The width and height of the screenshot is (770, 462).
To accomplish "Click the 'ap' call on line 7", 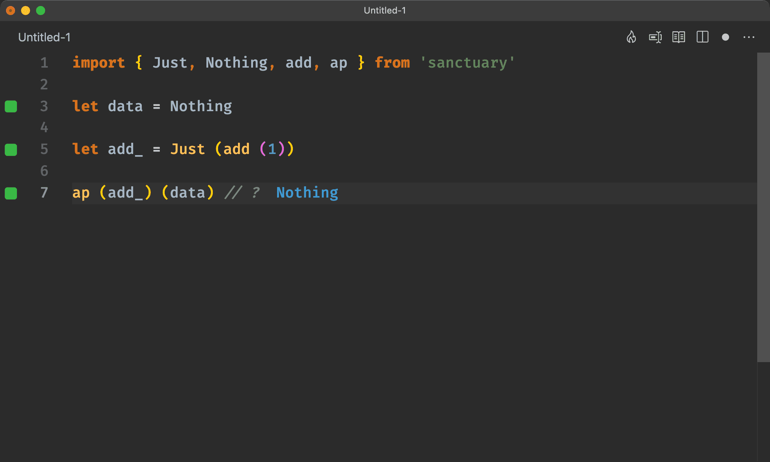I will (x=81, y=193).
